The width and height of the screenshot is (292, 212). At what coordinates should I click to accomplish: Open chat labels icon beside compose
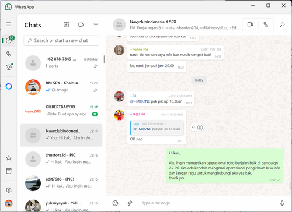click(x=81, y=24)
